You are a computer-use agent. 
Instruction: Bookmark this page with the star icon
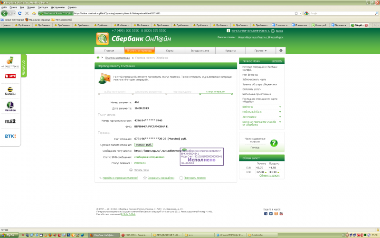(296, 13)
